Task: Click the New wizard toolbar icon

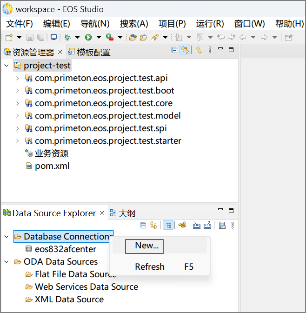Action: tap(9, 37)
